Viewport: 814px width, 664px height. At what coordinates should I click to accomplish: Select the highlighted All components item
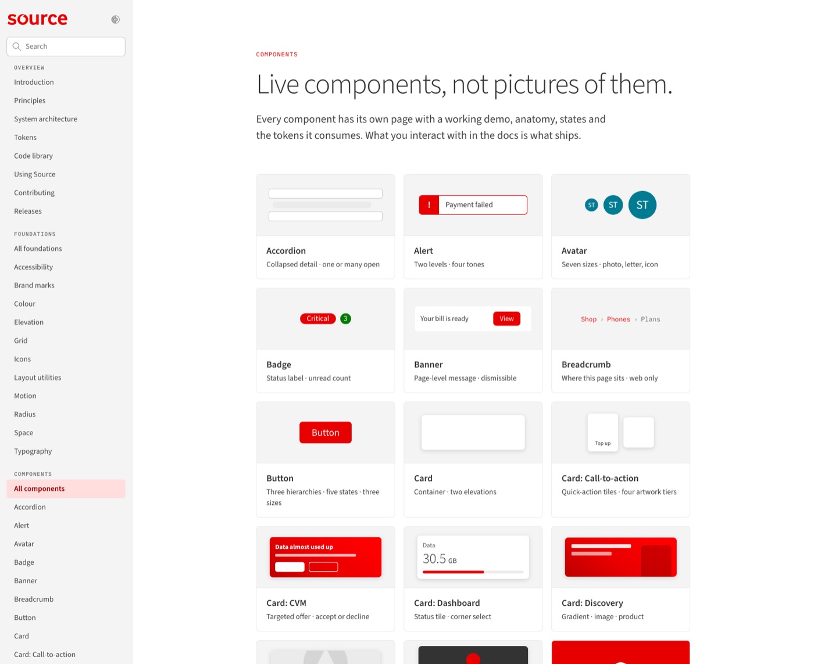tap(66, 489)
